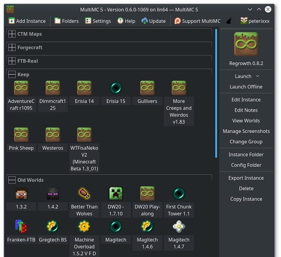Collapse the Keep group

(x=12, y=74)
